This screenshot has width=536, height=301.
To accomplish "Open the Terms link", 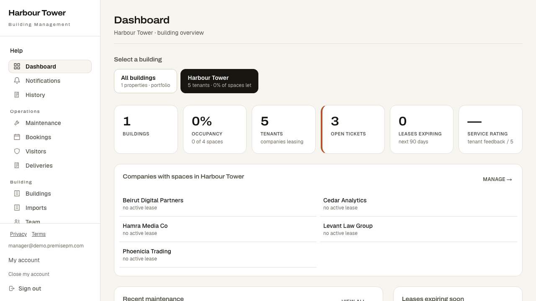I will pos(39,234).
